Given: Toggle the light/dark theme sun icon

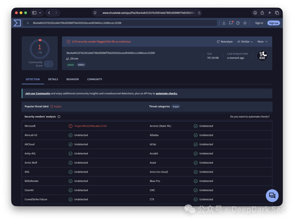Looking at the screenshot, I should [x=245, y=23].
